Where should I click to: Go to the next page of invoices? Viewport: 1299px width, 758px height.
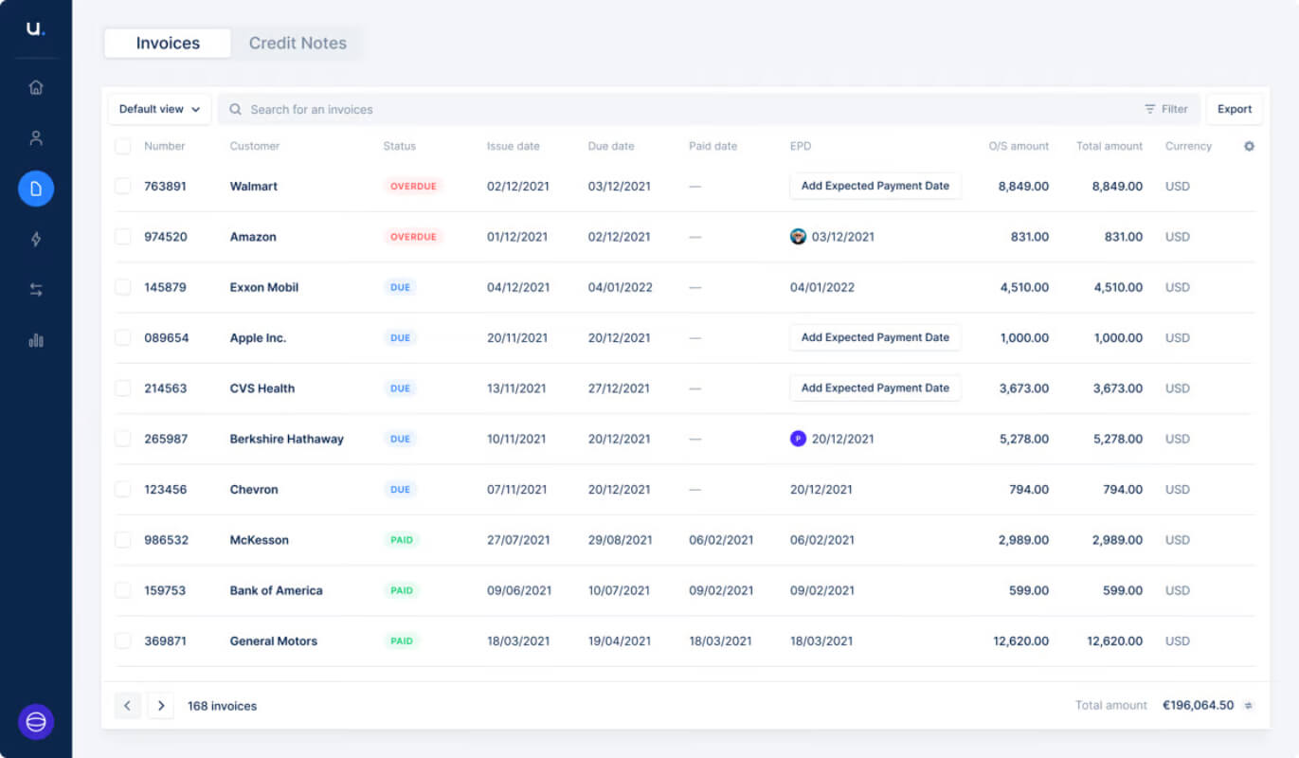pyautogui.click(x=161, y=705)
